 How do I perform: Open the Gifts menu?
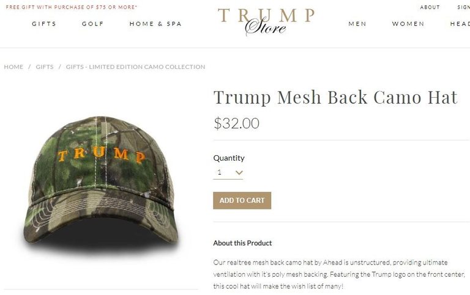click(x=44, y=24)
